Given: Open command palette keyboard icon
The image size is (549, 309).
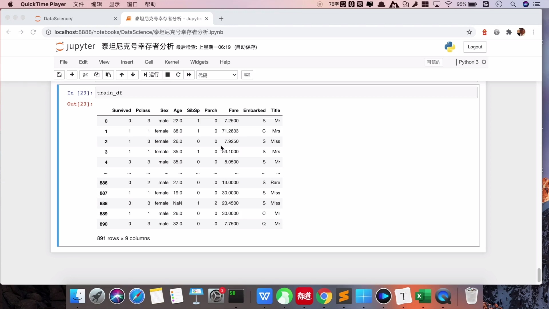Looking at the screenshot, I should point(247,75).
